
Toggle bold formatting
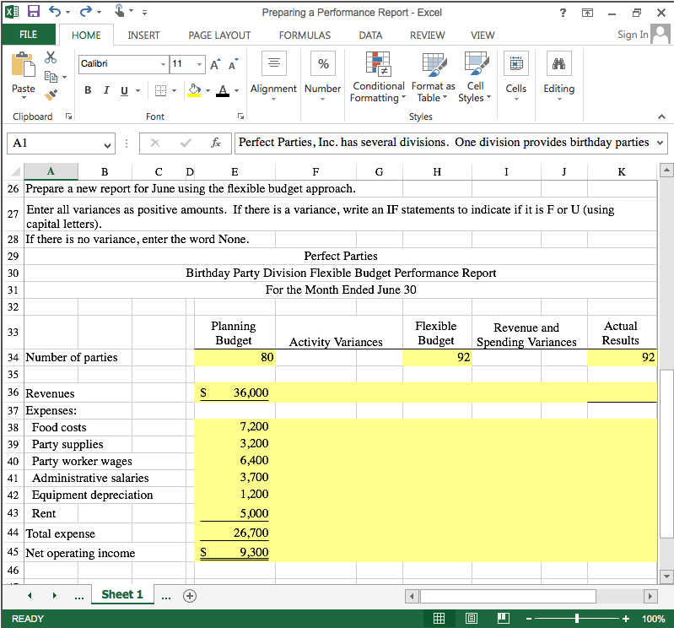pos(88,90)
